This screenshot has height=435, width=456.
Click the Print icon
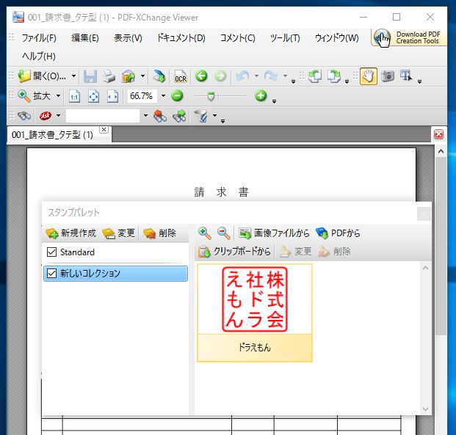(109, 77)
